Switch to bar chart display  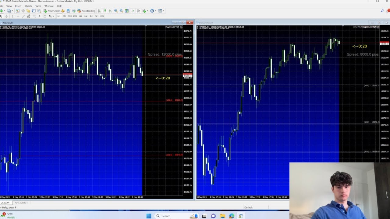tap(99, 11)
